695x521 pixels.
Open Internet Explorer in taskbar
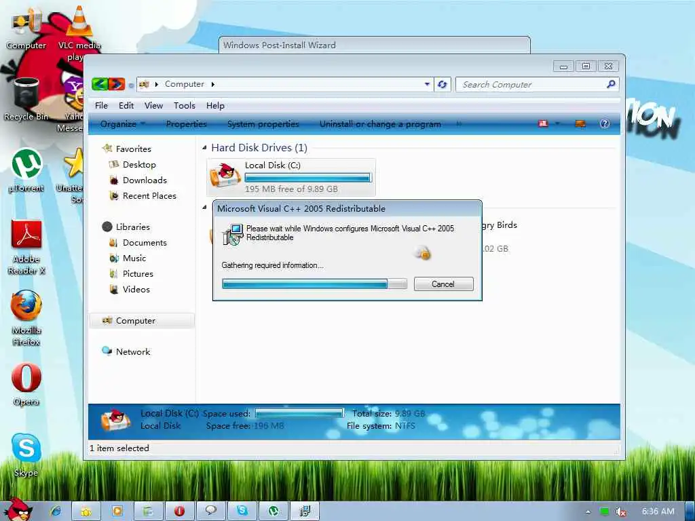coord(56,511)
